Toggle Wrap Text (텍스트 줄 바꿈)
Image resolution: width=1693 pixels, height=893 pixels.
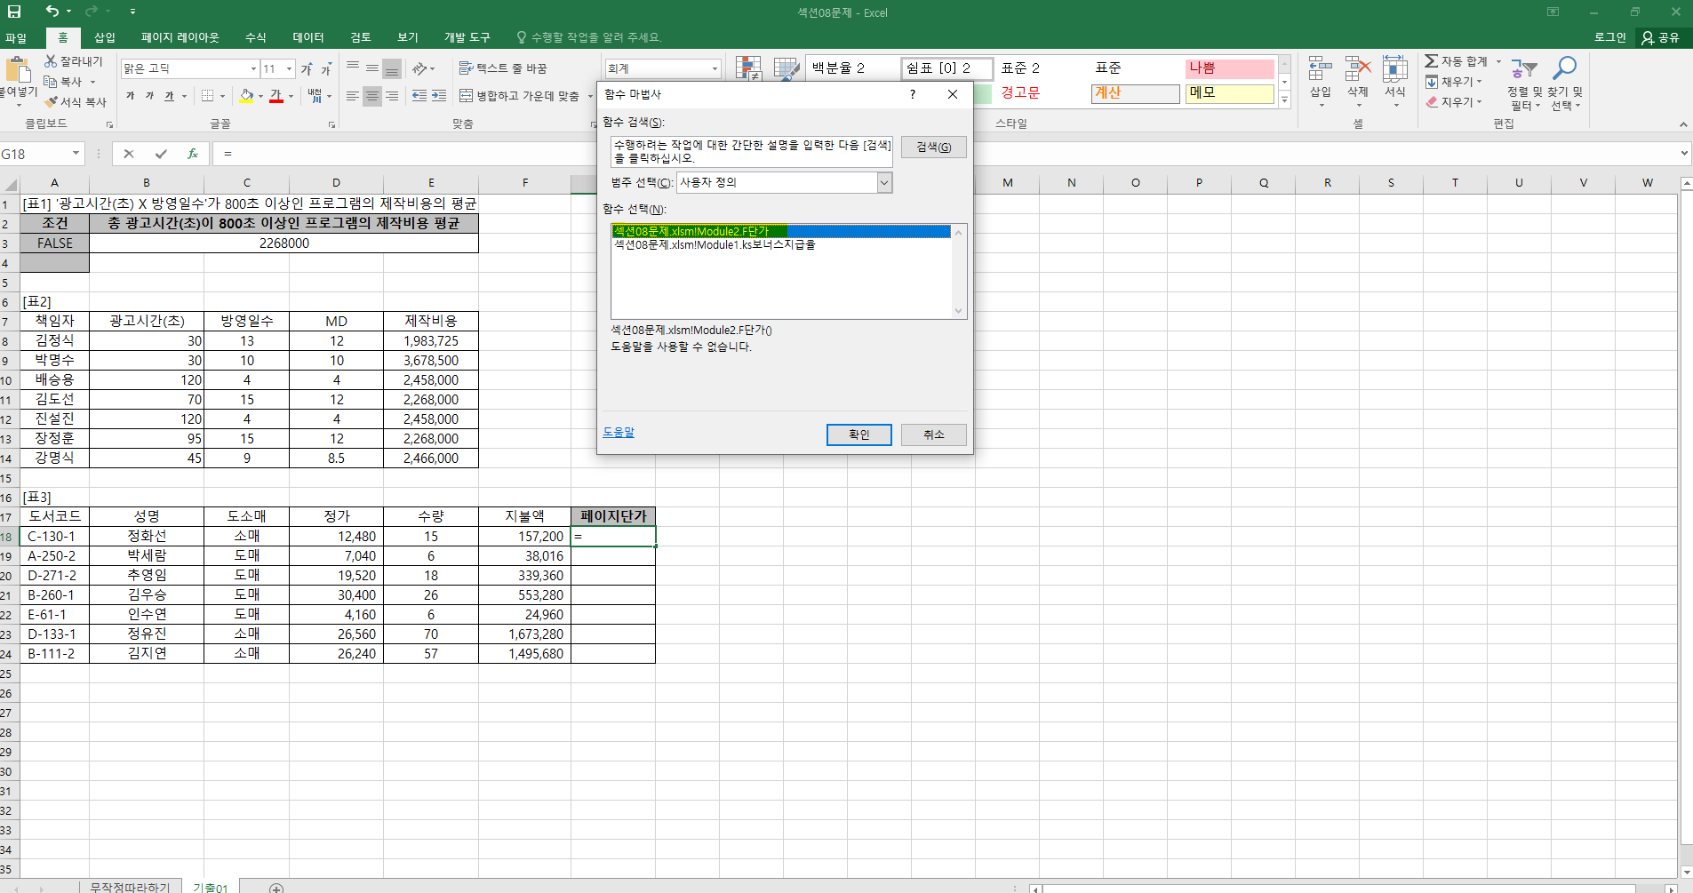pyautogui.click(x=503, y=68)
